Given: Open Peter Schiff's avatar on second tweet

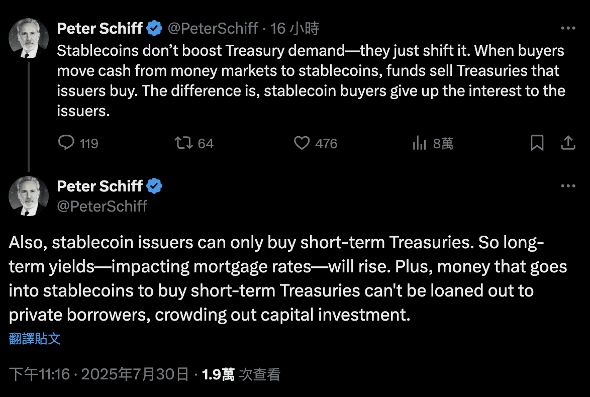Looking at the screenshot, I should point(29,195).
